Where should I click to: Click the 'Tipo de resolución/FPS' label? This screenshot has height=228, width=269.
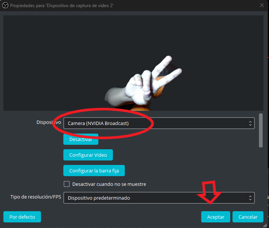[35, 197]
